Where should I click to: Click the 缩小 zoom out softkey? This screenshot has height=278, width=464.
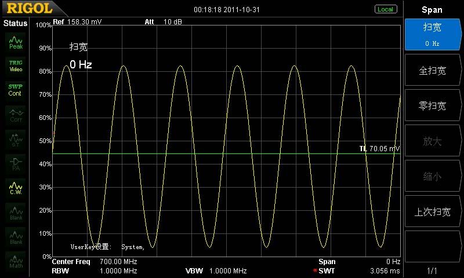433,177
